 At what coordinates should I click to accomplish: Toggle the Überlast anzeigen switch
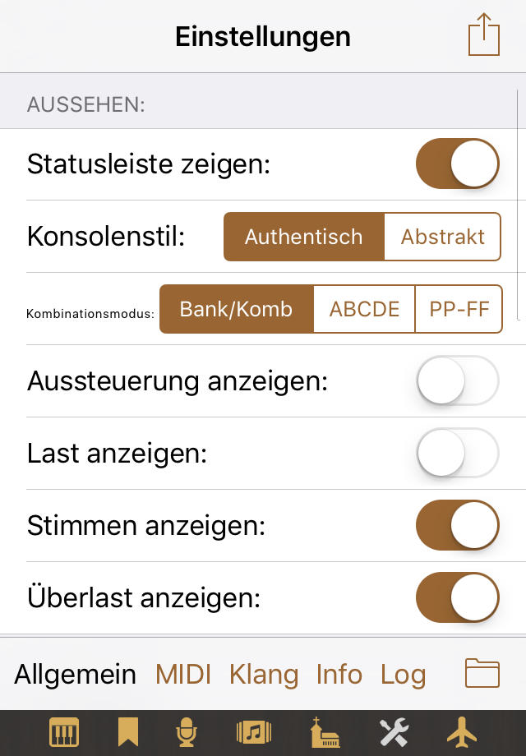pyautogui.click(x=458, y=598)
